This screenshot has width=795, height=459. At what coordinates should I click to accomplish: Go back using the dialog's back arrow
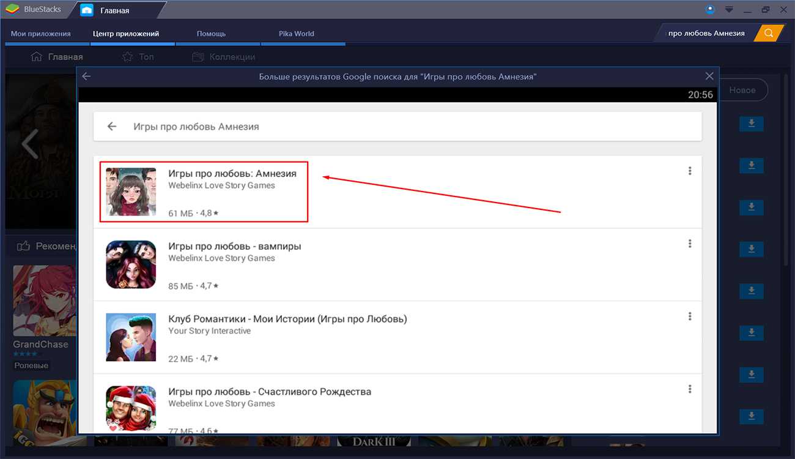pos(86,76)
